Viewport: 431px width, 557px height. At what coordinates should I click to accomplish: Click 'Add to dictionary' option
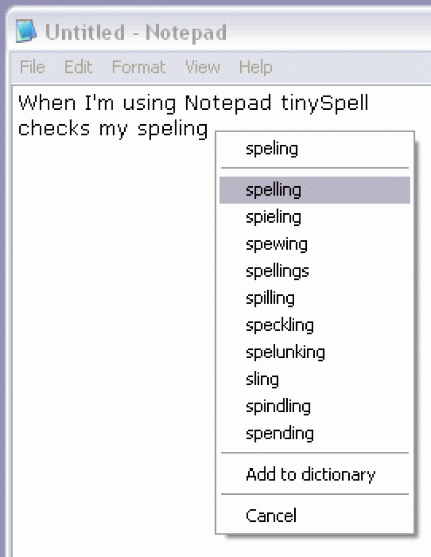[310, 474]
